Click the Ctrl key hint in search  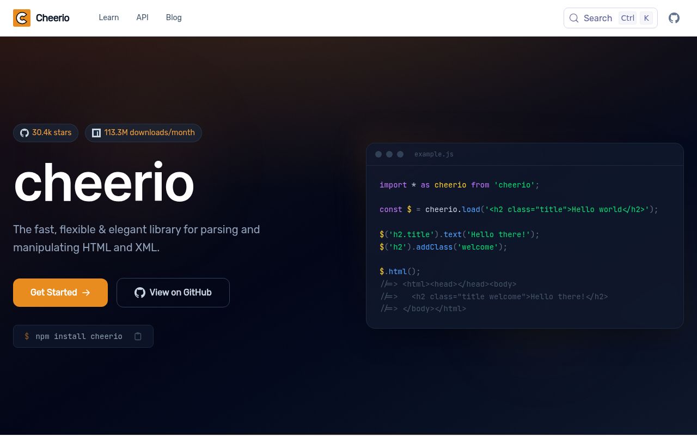pyautogui.click(x=627, y=18)
